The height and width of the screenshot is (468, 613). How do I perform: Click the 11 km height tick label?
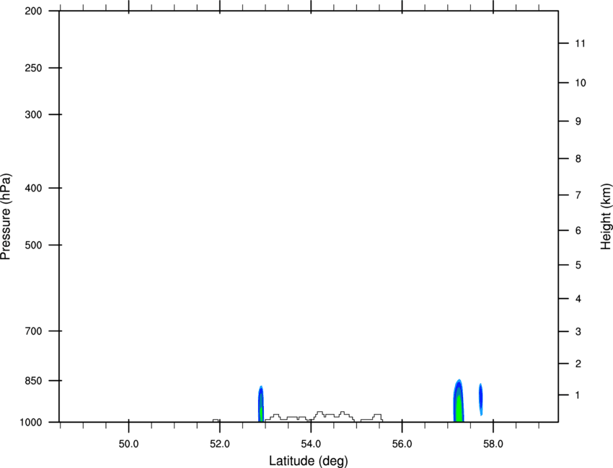[580, 43]
